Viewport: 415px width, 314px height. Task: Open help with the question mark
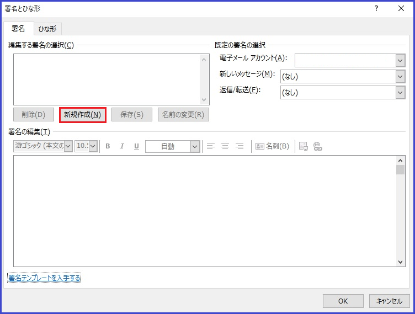pyautogui.click(x=376, y=8)
